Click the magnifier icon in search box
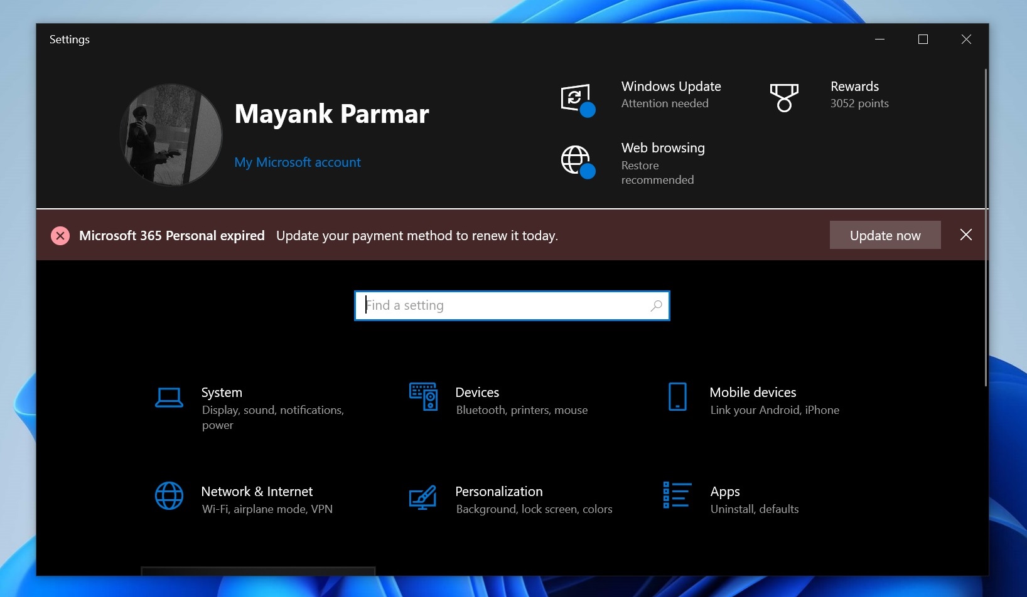Viewport: 1027px width, 597px height. [x=656, y=306]
